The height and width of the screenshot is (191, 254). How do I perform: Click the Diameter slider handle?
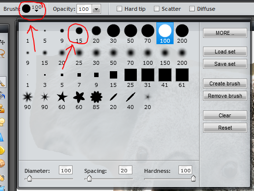point(29,178)
